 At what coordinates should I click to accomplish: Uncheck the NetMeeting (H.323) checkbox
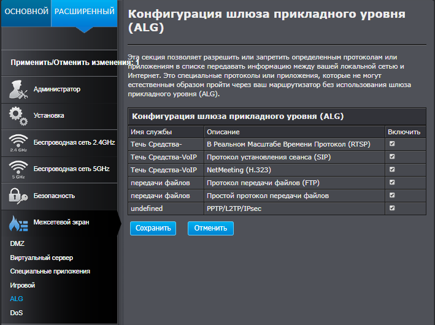(392, 169)
